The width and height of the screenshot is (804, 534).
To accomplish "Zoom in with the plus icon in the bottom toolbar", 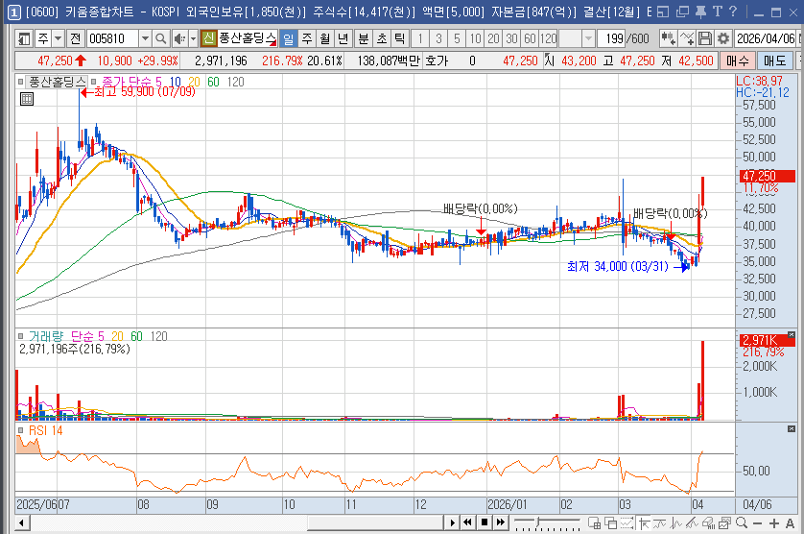I will click(774, 523).
